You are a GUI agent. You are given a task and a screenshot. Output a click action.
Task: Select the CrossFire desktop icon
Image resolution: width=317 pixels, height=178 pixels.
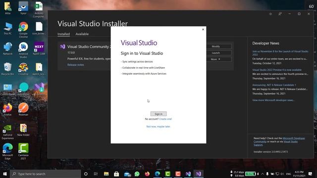(23, 69)
